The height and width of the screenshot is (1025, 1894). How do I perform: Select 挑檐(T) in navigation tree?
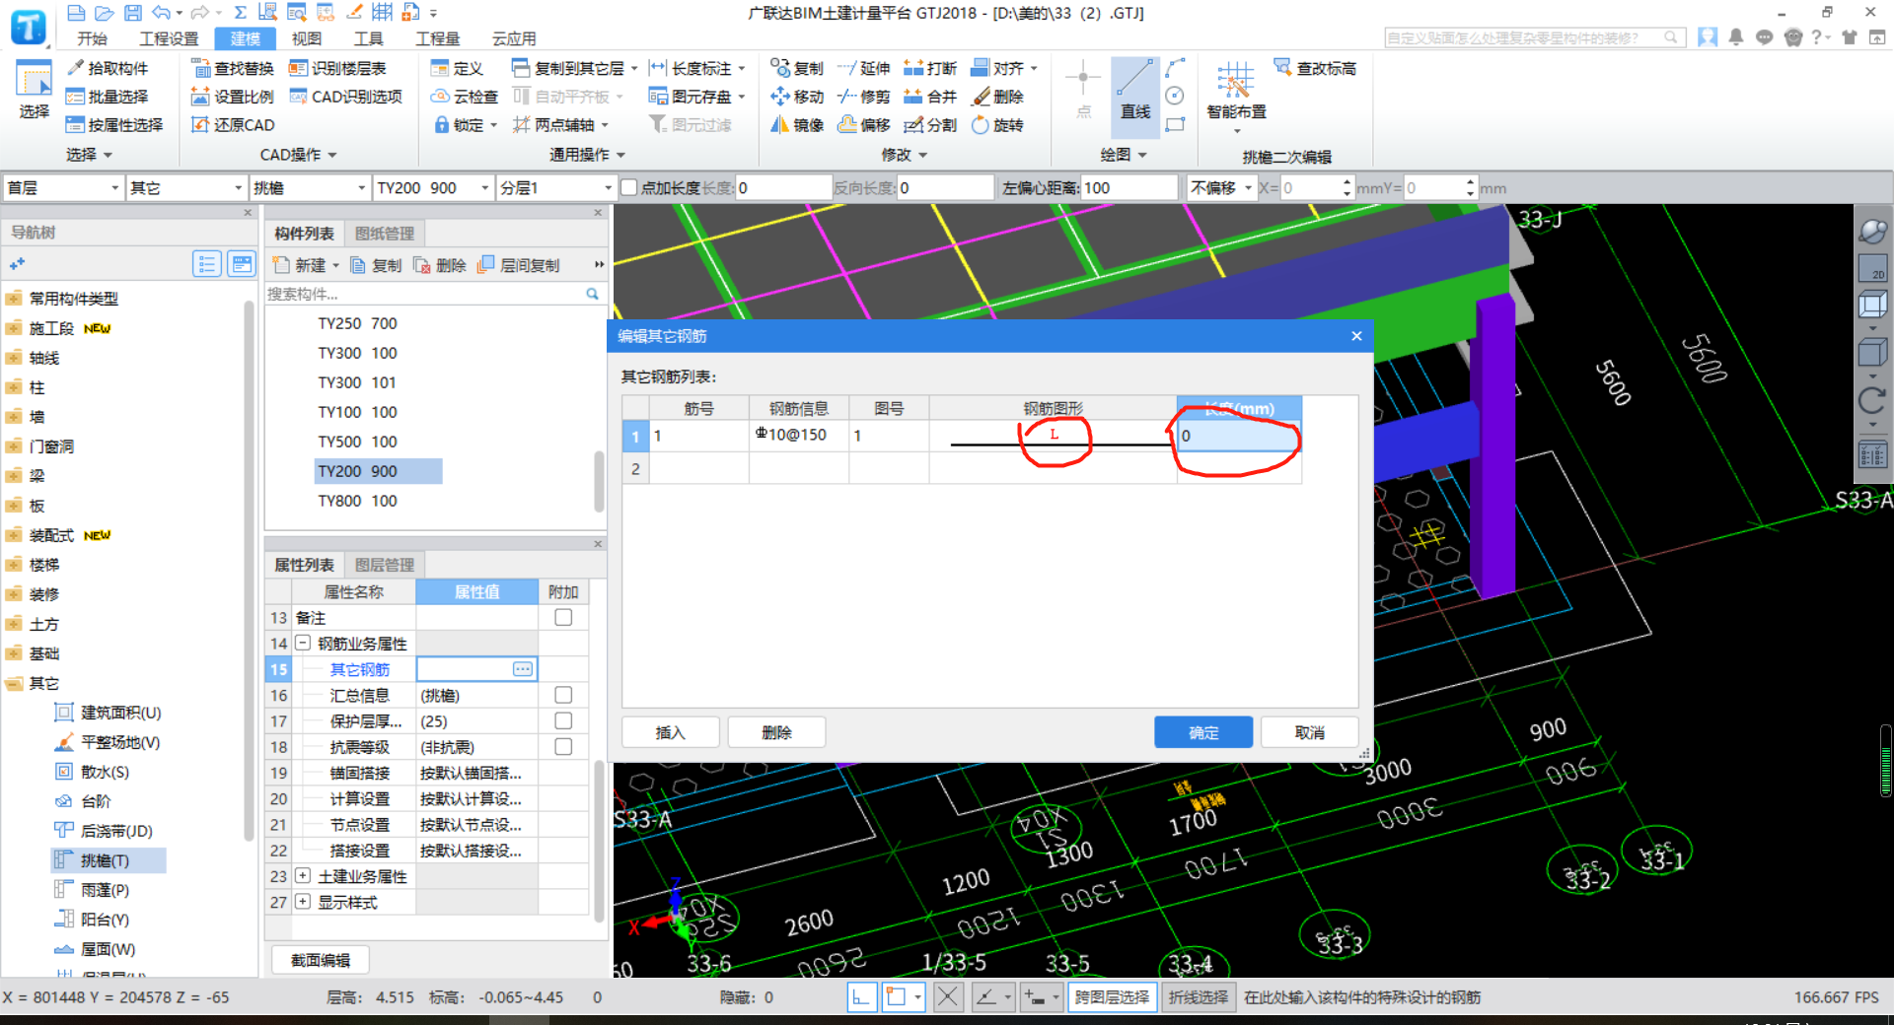point(105,860)
